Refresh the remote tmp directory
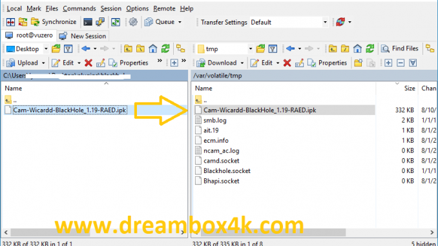This screenshot has width=438, height=246. coord(370,48)
